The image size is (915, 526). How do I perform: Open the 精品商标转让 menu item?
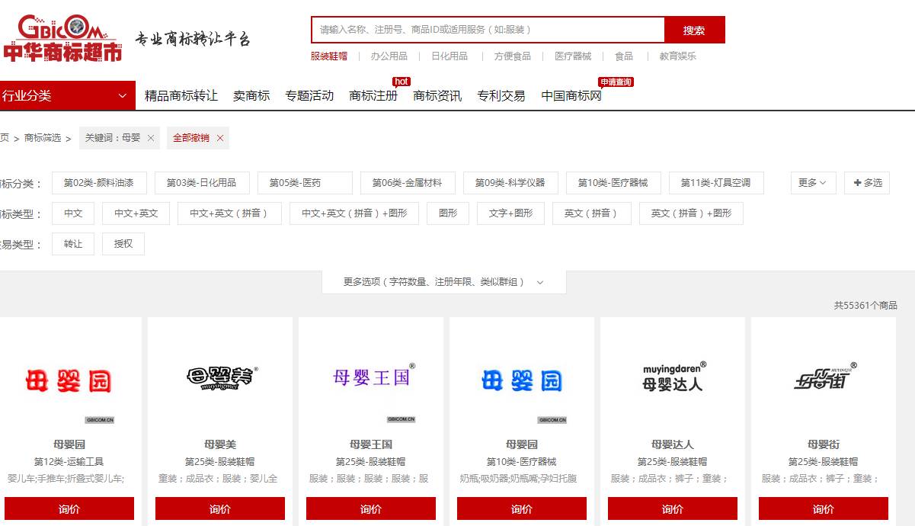[179, 96]
